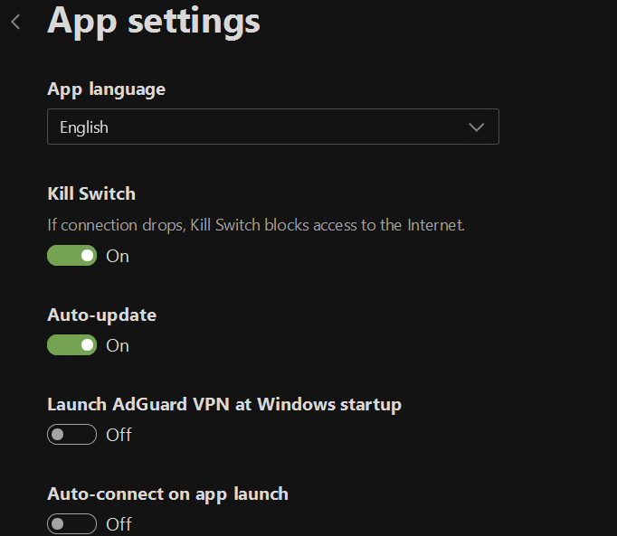Click the Auto-connect on app launch heading
This screenshot has height=536, width=617.
[167, 494]
